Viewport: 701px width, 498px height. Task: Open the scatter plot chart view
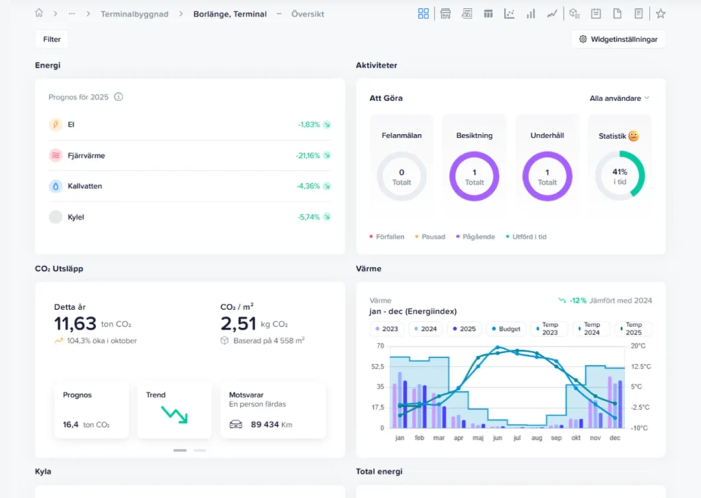[509, 14]
